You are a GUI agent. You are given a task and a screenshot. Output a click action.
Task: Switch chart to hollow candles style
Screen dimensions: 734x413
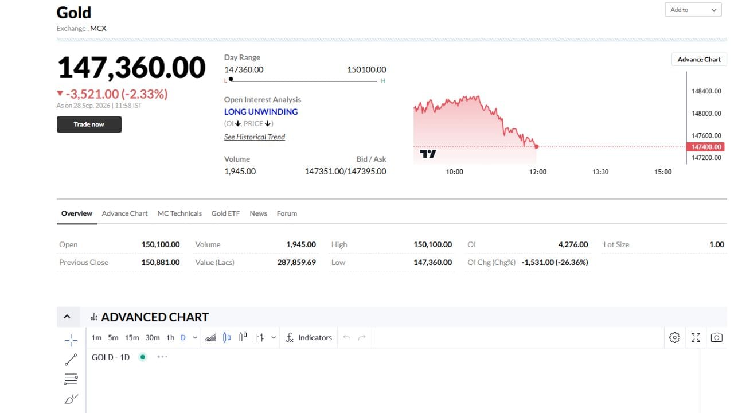(x=243, y=337)
